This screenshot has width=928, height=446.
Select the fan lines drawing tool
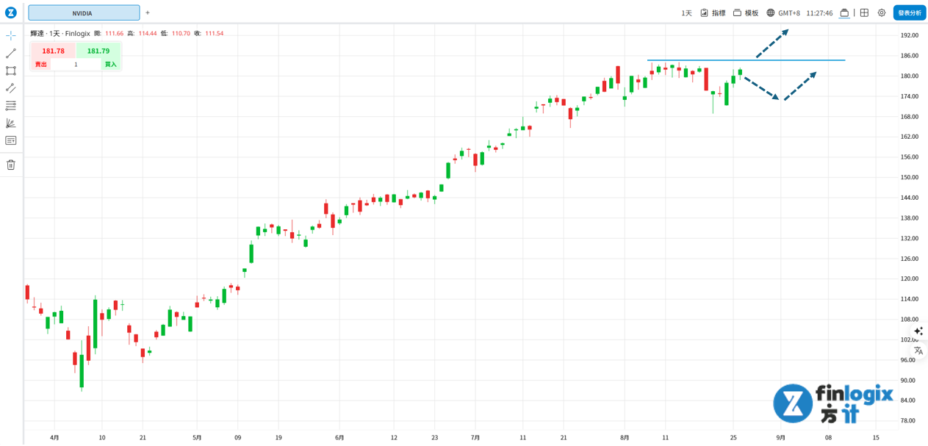tap(11, 123)
